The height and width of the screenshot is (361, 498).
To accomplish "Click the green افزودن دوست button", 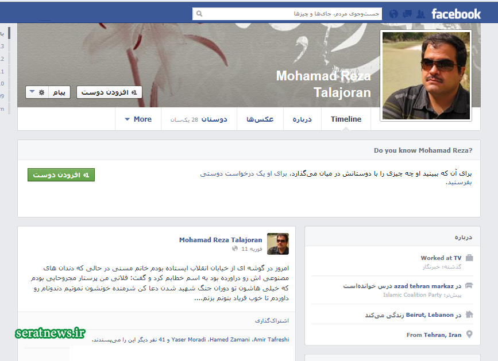I will 61,175.
